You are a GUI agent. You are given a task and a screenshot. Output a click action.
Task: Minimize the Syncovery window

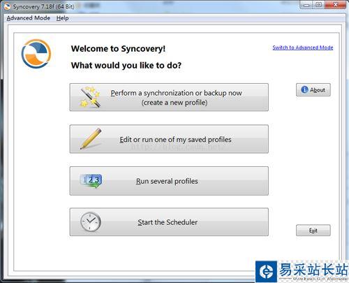[306, 5]
